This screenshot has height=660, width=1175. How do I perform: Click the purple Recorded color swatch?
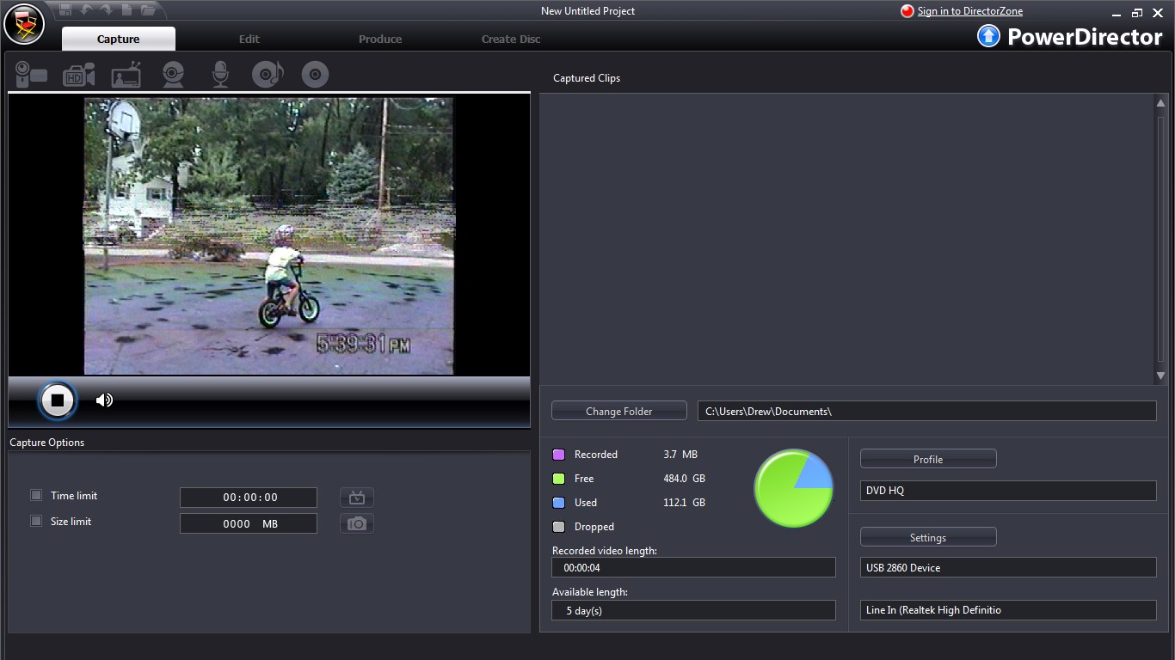click(x=559, y=455)
